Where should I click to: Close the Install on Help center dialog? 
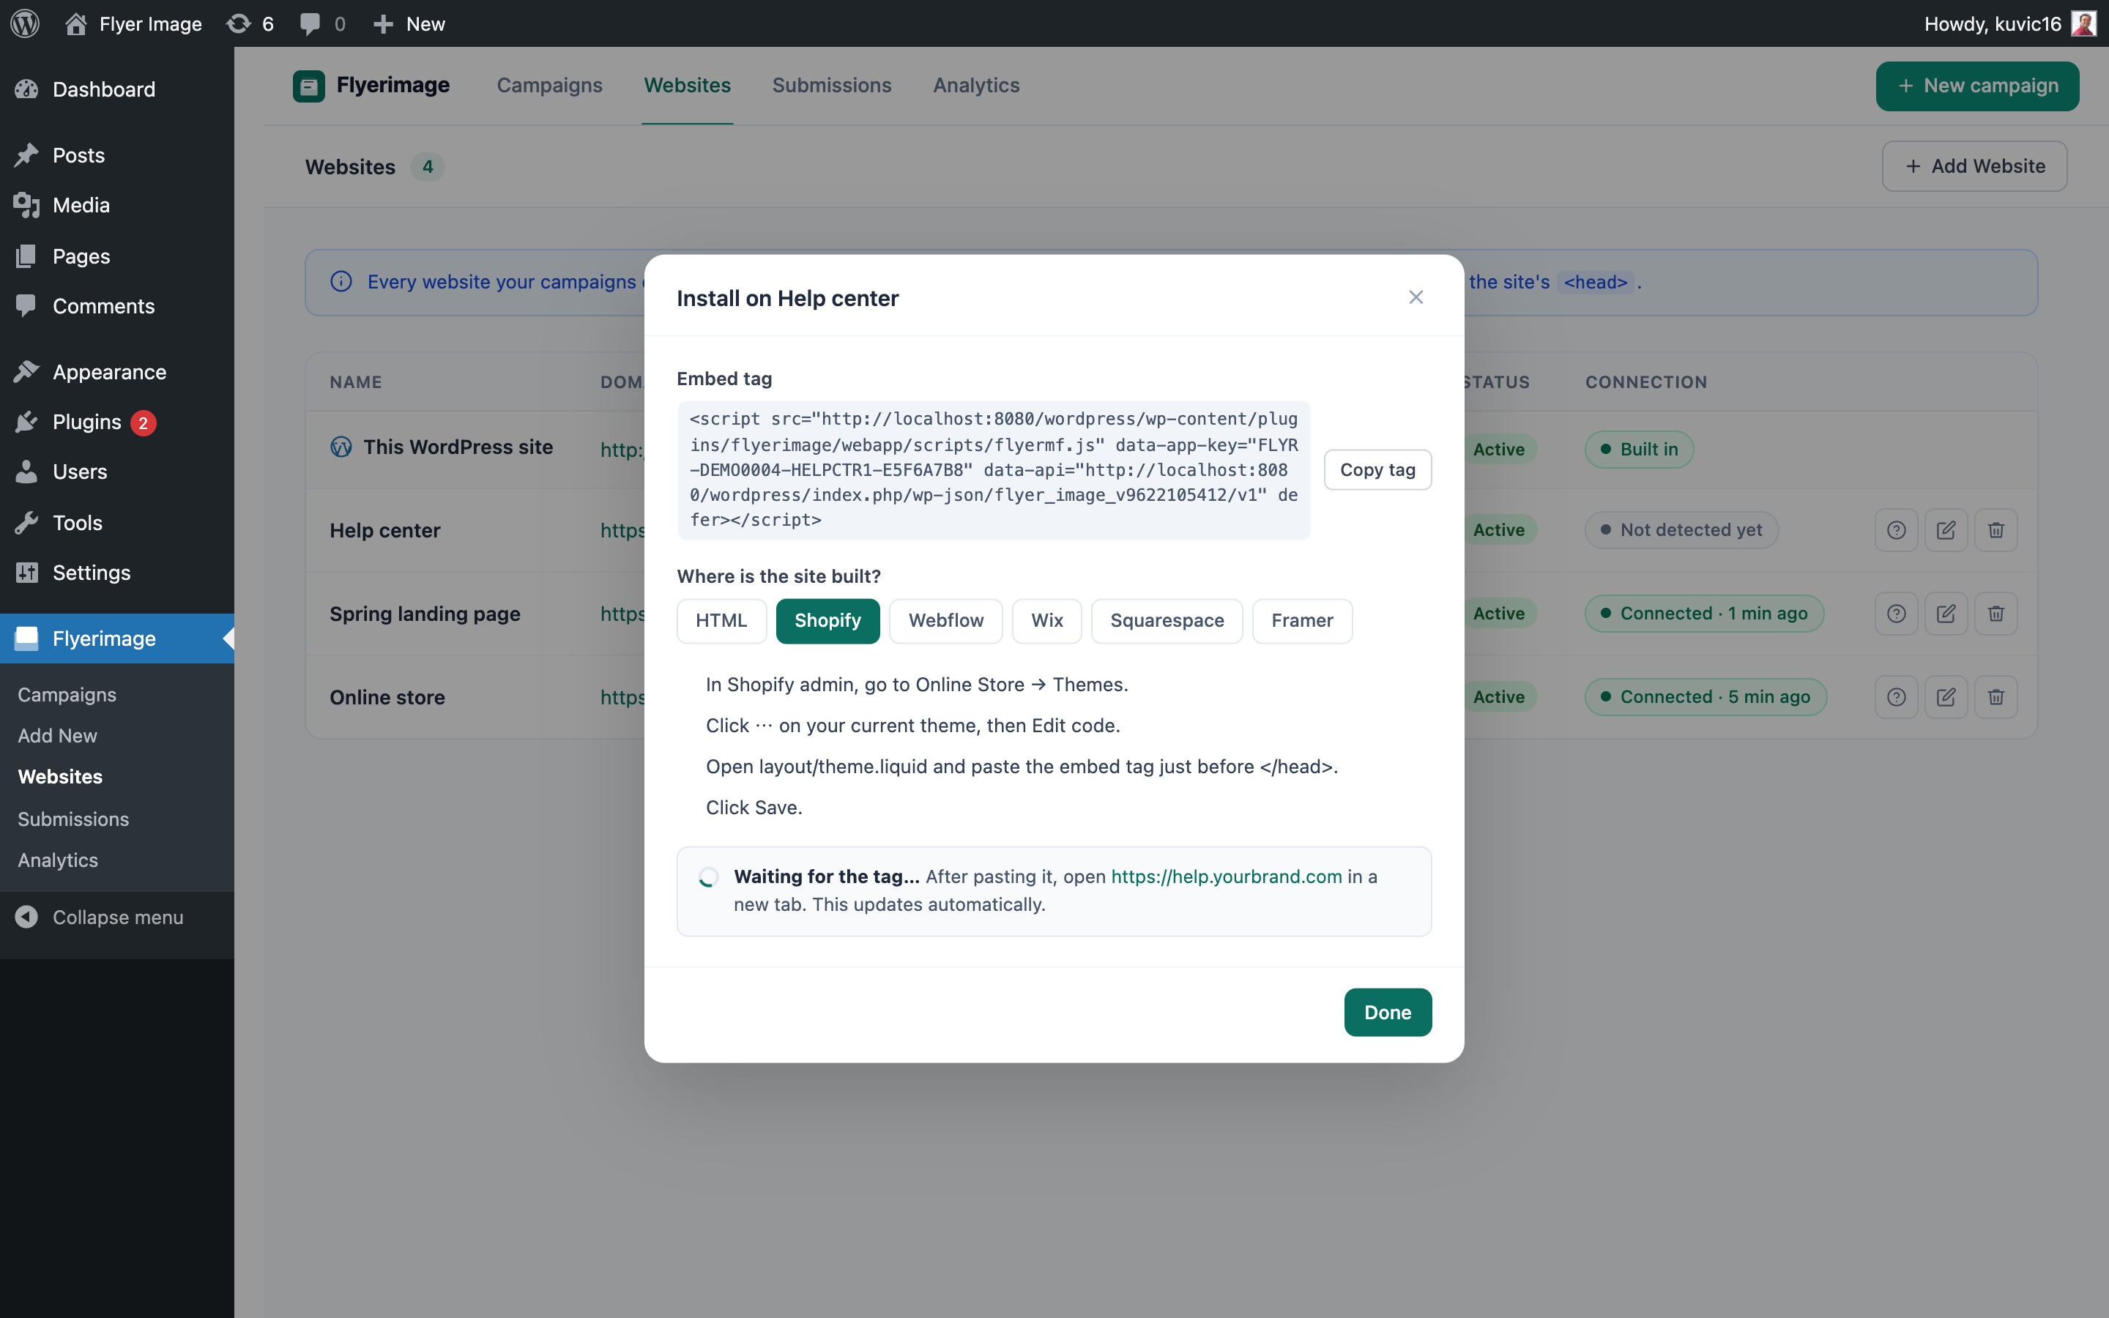[x=1416, y=297]
